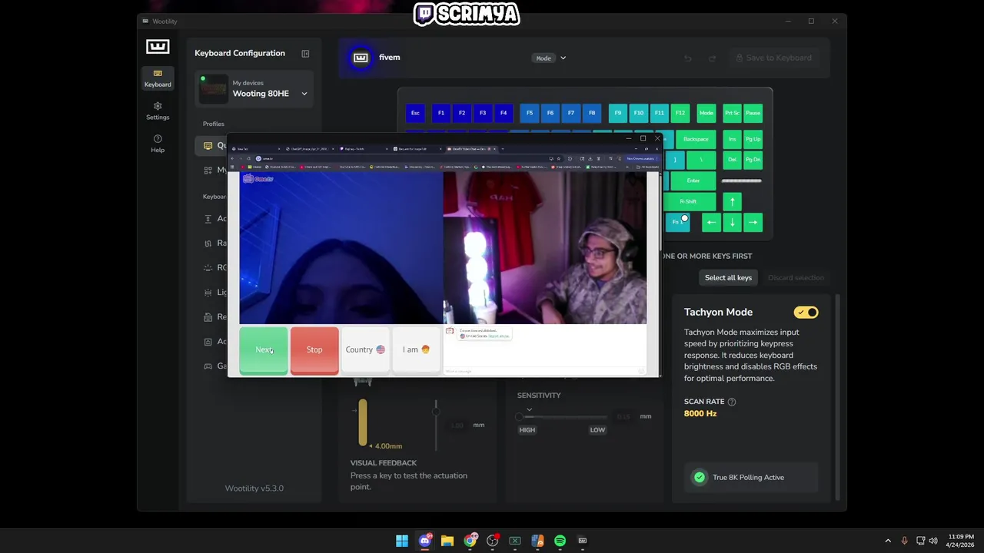Click the Report abuse link in Ome.tv chat
This screenshot has height=553, width=984.
pos(498,336)
